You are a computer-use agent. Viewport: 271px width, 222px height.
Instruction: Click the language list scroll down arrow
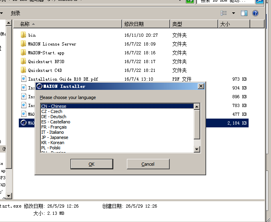point(197,149)
